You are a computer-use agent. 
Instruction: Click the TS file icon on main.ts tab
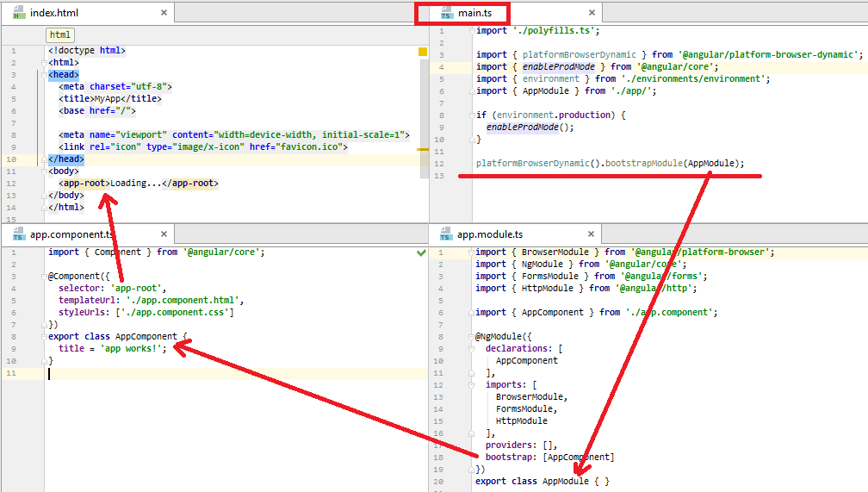445,13
